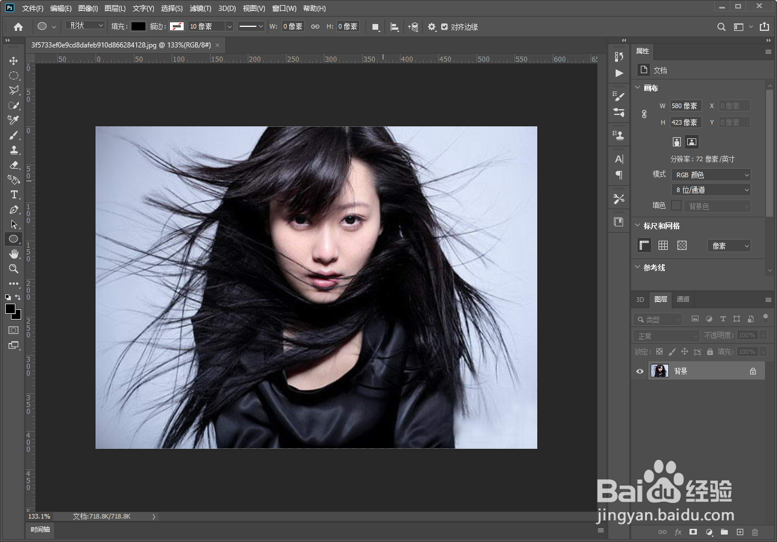Image resolution: width=777 pixels, height=542 pixels.
Task: Select the Paint Bucket tool
Action: point(13,180)
